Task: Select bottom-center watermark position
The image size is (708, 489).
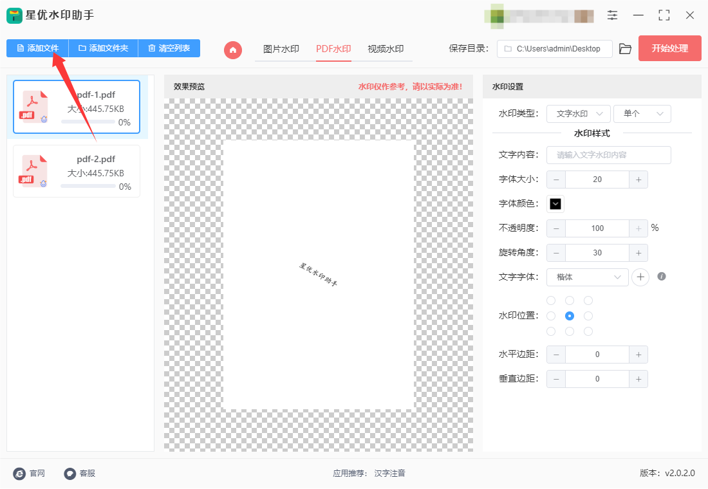Action: tap(570, 331)
